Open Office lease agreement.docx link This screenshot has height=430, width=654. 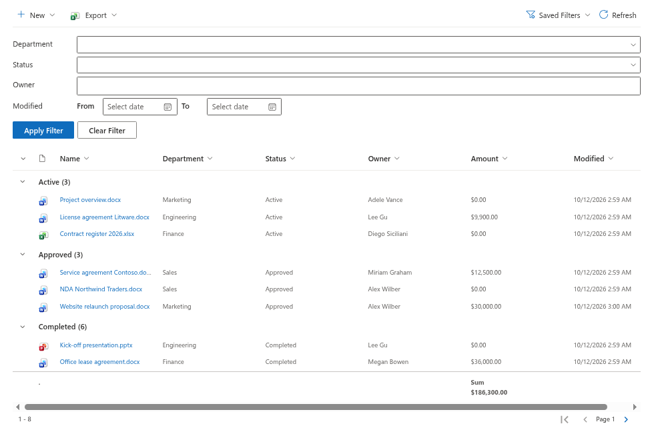click(x=99, y=361)
